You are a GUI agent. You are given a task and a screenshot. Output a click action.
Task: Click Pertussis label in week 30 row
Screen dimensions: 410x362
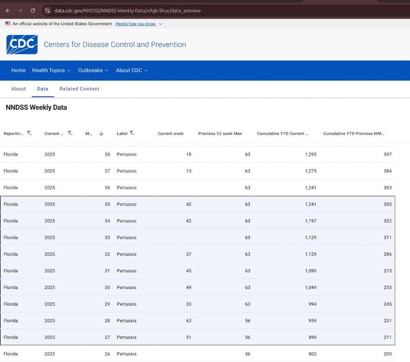tap(127, 287)
